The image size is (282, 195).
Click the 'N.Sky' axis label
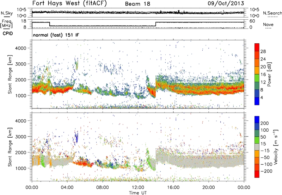tap(7, 13)
